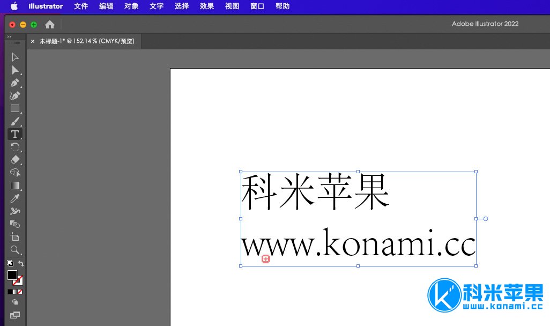
Task: Select the Curvature tool
Action: 14,95
